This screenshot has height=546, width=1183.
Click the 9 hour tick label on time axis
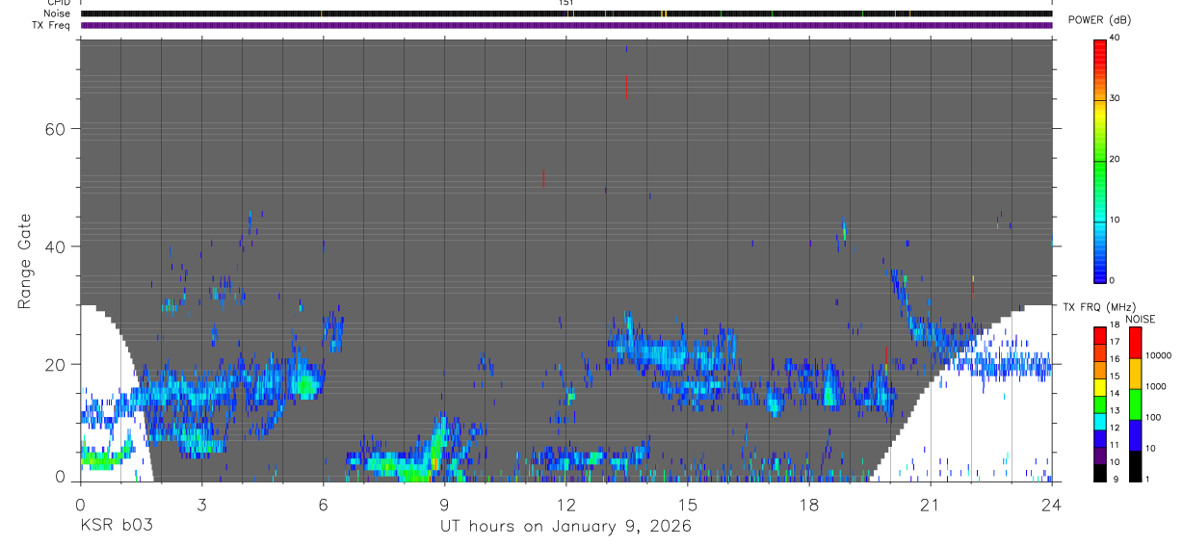tap(444, 505)
